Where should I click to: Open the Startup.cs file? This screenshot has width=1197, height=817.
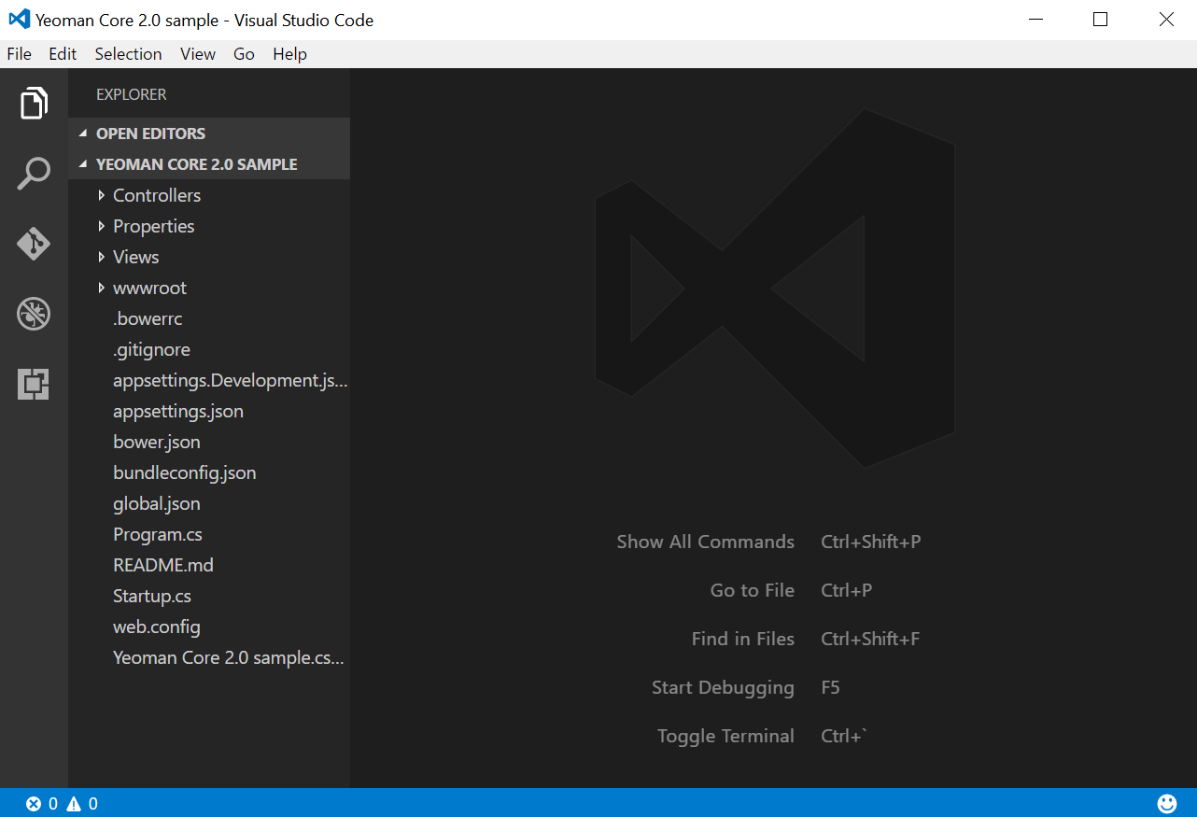point(209,596)
